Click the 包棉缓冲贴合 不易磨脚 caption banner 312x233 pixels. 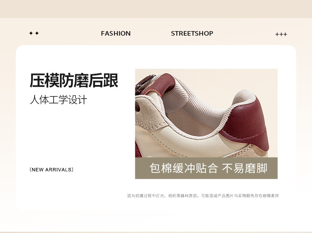206,168
